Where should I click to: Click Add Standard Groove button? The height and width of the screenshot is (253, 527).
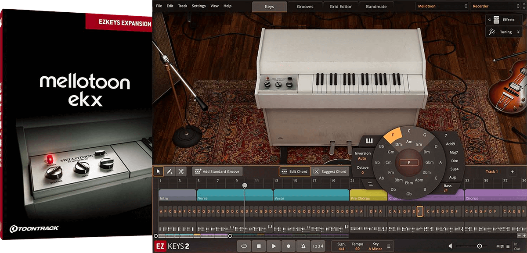pos(217,171)
